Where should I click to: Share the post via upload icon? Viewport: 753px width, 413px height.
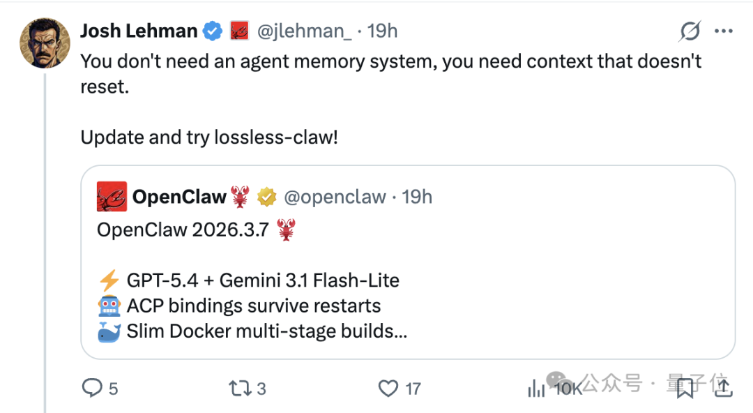pyautogui.click(x=723, y=388)
